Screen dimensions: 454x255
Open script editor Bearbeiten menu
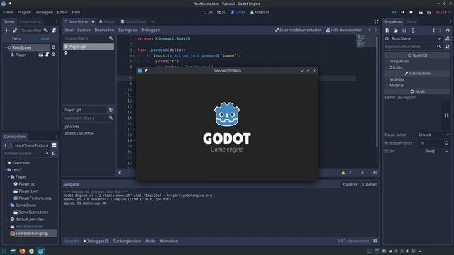[x=104, y=30]
